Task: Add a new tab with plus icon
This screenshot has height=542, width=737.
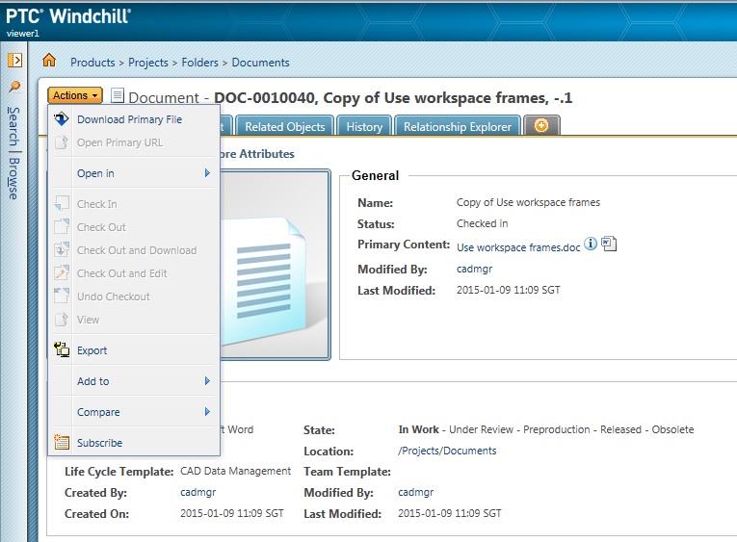Action: point(541,126)
